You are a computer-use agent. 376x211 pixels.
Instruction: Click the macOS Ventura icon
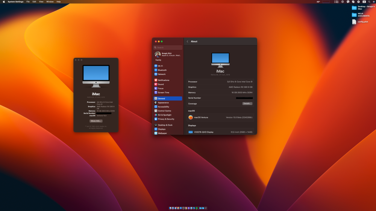191,117
